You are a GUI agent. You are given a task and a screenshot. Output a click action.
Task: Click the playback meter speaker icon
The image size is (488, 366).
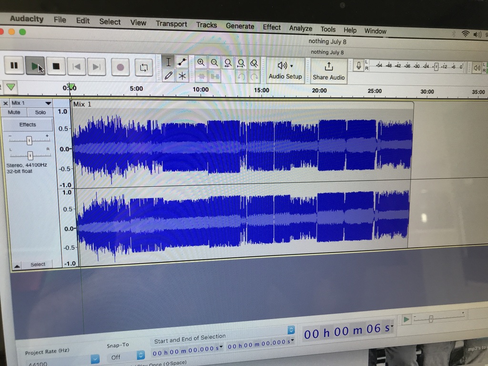[477, 68]
